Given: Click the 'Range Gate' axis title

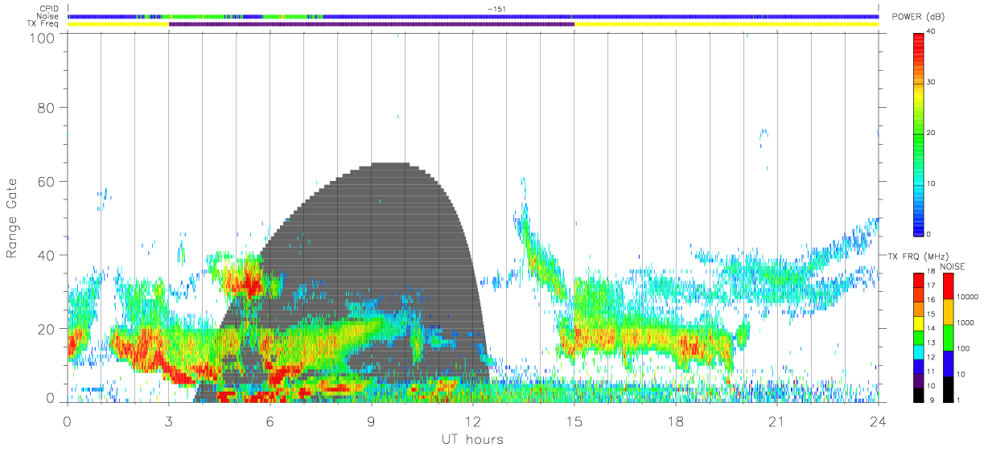Looking at the screenshot, I should [x=12, y=219].
